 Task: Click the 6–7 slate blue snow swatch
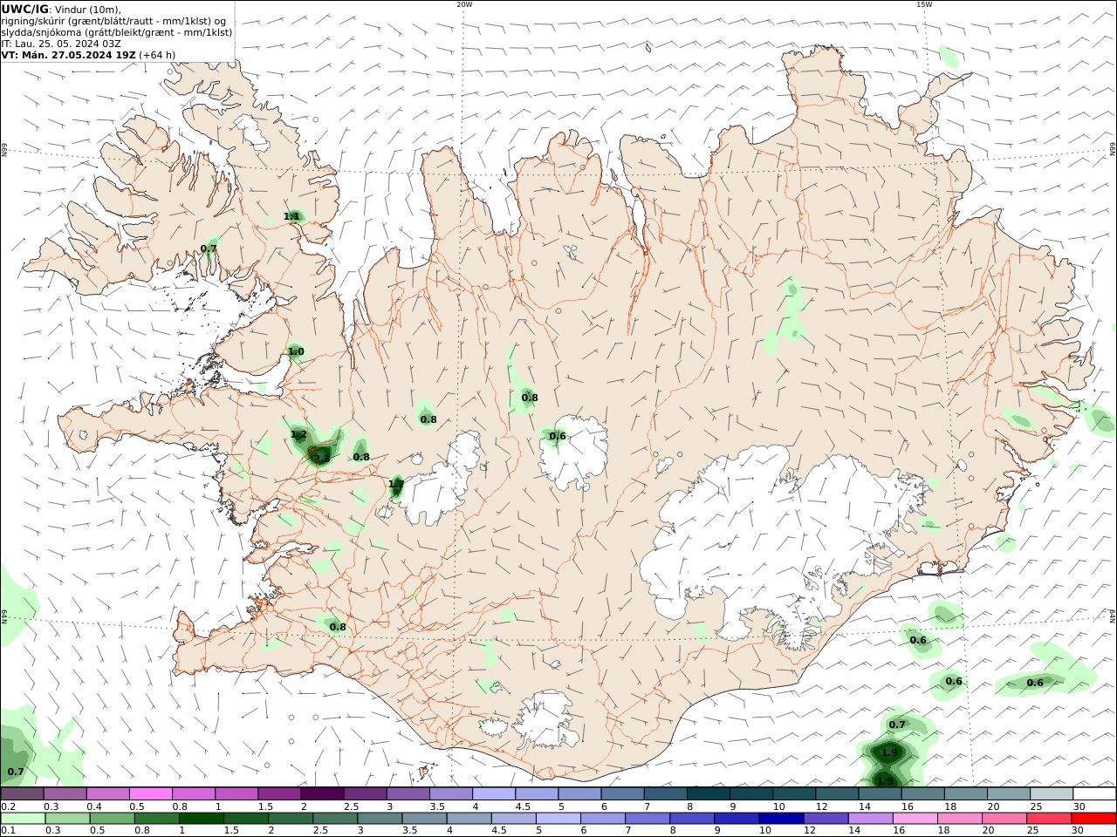pos(623,793)
